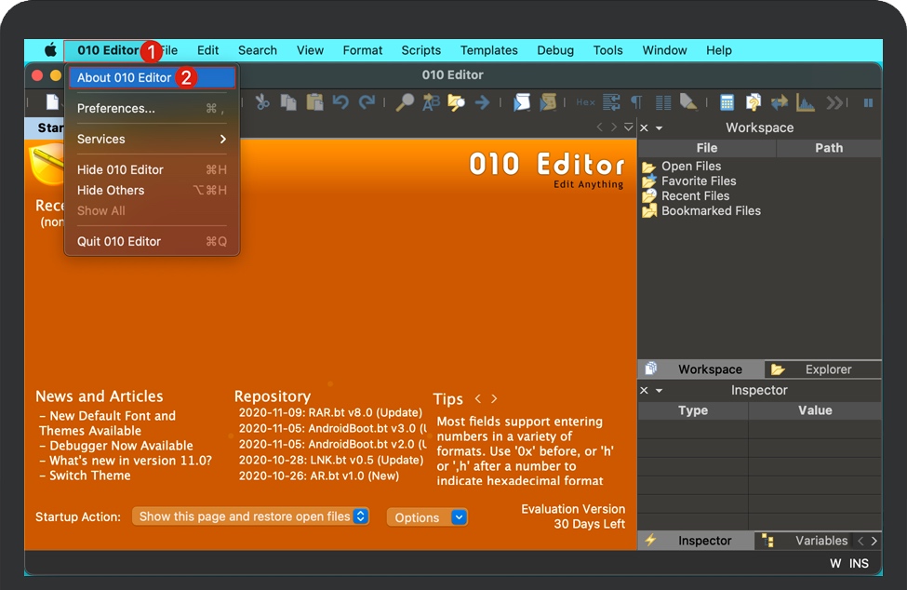
Task: Open What's new in version 11.0 link
Action: (130, 461)
